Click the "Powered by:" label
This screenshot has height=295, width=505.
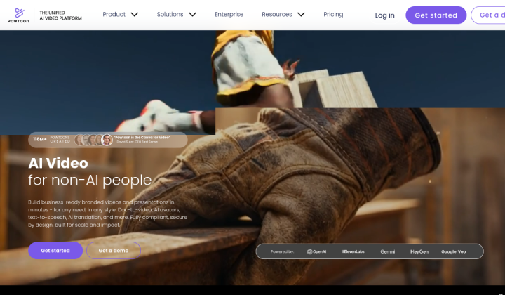282,251
